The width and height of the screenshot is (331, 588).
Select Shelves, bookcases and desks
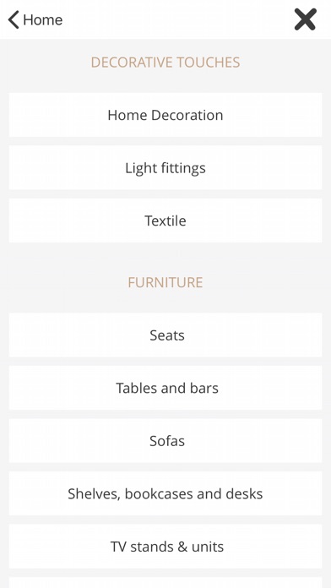click(x=165, y=493)
